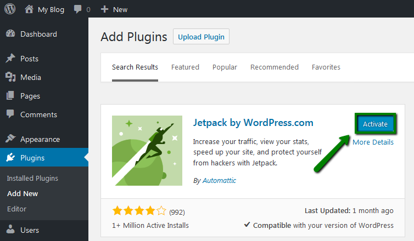This screenshot has height=241, width=414.
Task: Open the WordPress logo menu
Action: point(10,9)
